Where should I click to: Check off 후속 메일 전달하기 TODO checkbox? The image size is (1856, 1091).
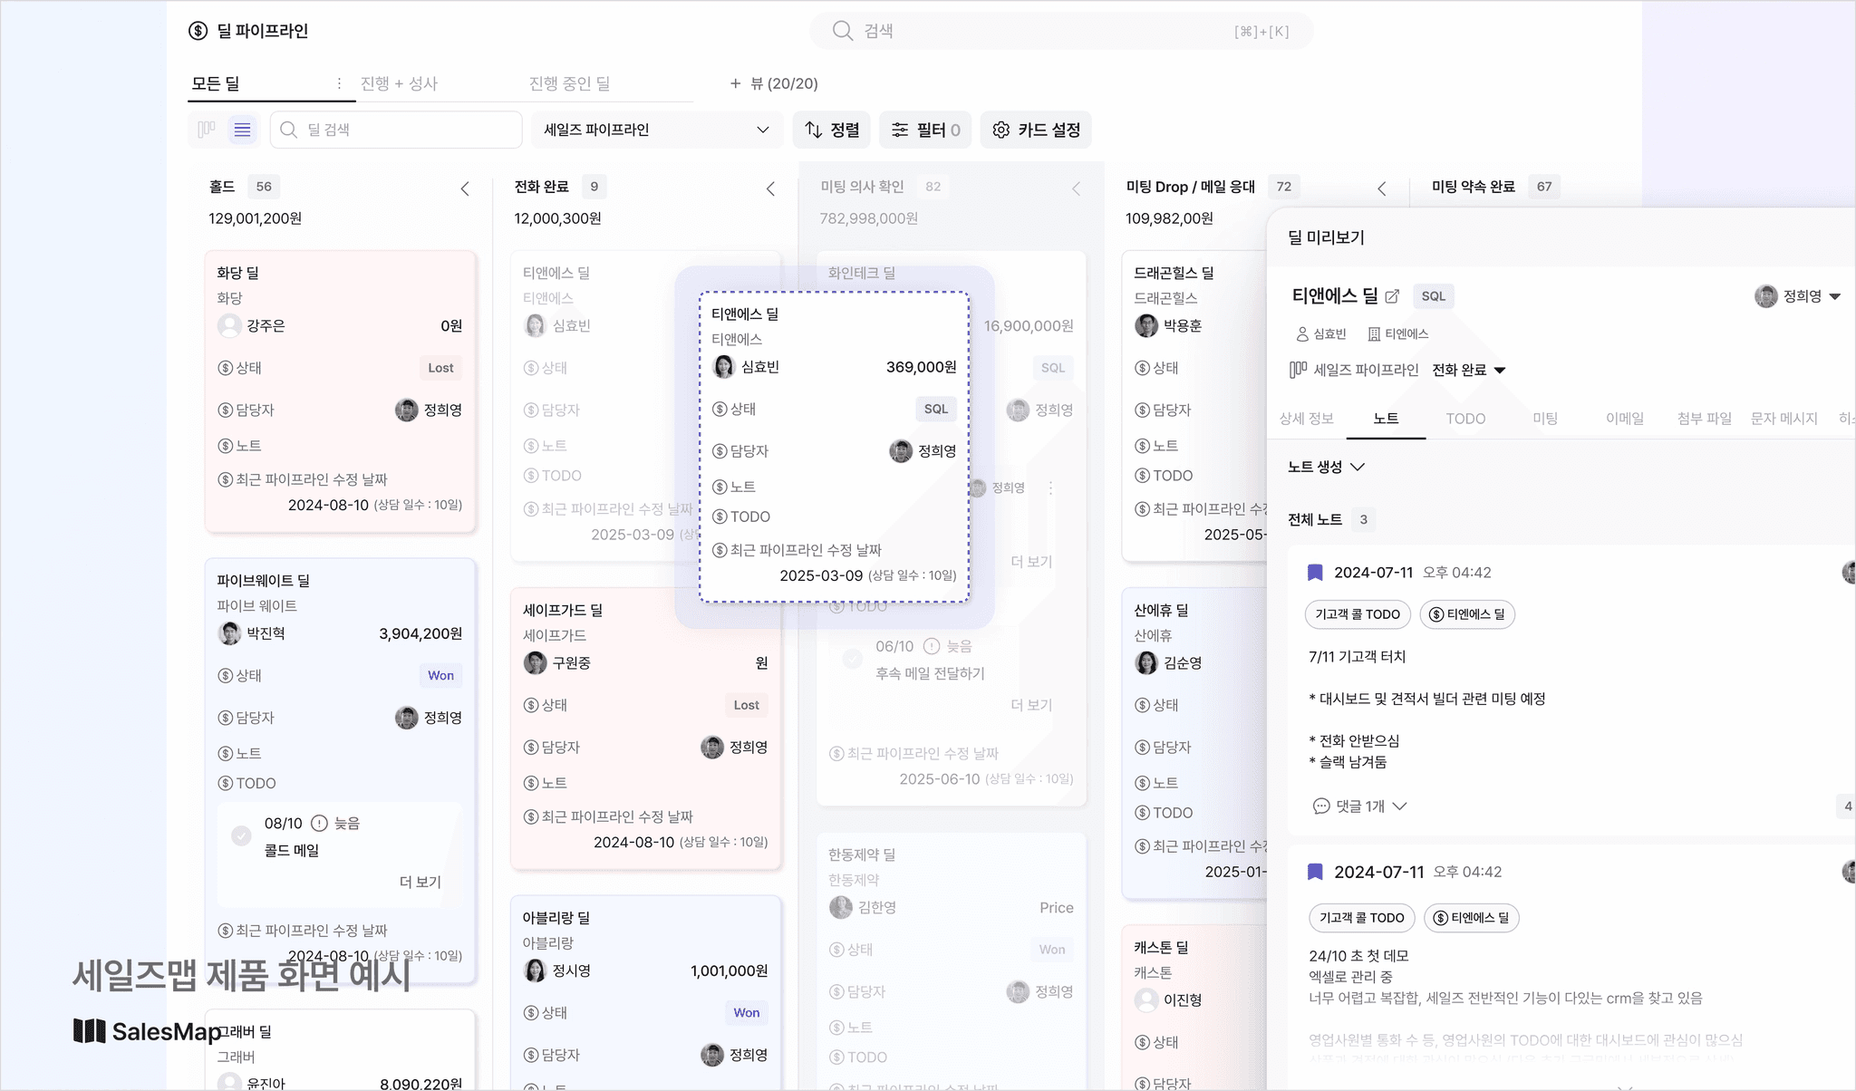click(x=852, y=658)
